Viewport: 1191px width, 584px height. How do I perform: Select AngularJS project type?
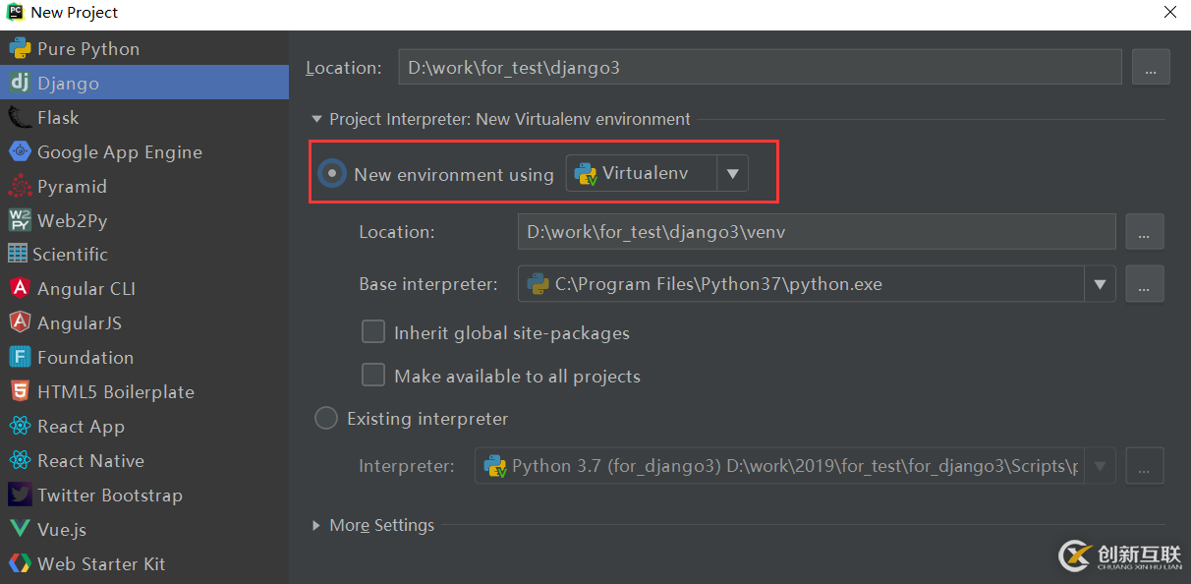pyautogui.click(x=144, y=322)
